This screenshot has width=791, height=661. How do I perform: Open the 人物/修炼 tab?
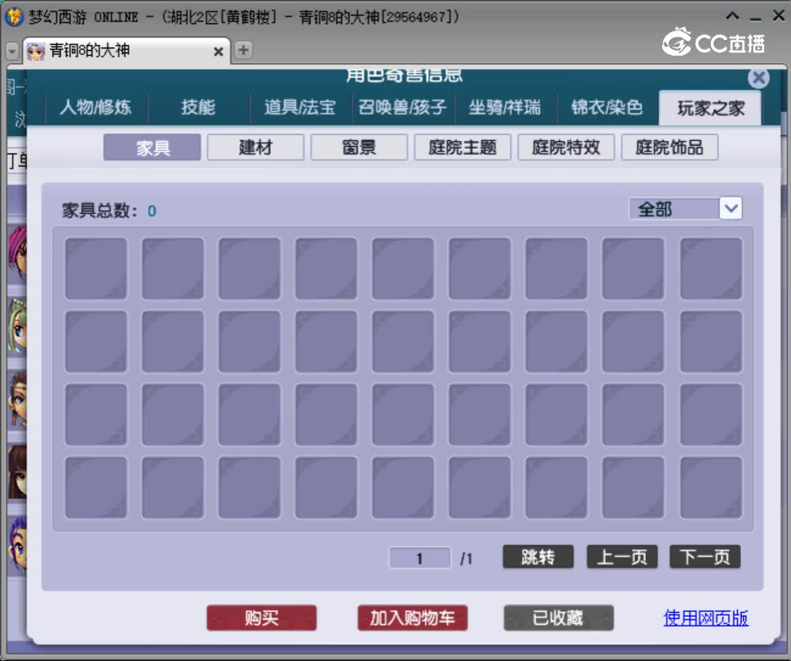[96, 107]
